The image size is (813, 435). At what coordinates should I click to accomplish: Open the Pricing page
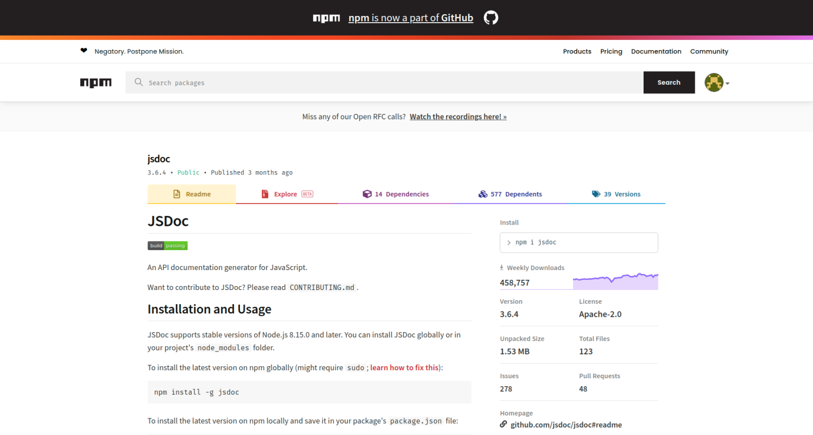point(611,51)
